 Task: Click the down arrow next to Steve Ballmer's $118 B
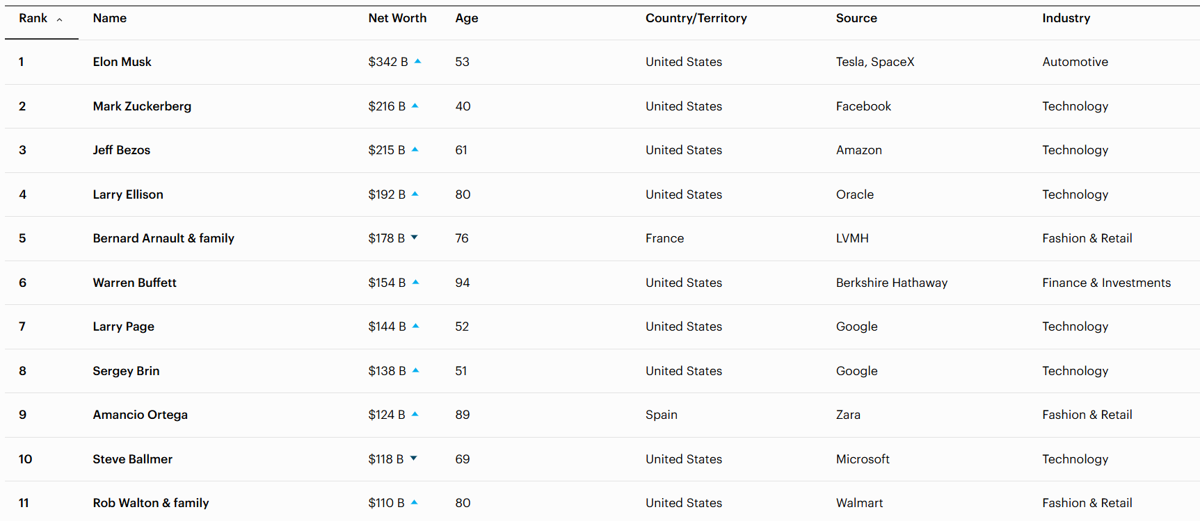414,458
